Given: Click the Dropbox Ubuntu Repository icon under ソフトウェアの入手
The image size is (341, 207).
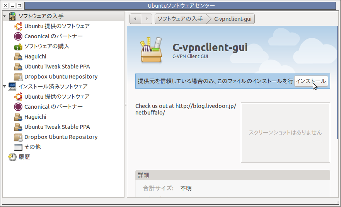Looking at the screenshot, I should [18, 77].
